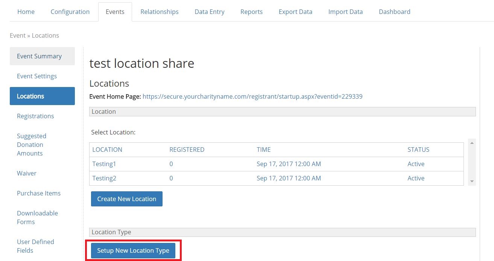494x261 pixels.
Task: Select the Events tab
Action: [115, 12]
